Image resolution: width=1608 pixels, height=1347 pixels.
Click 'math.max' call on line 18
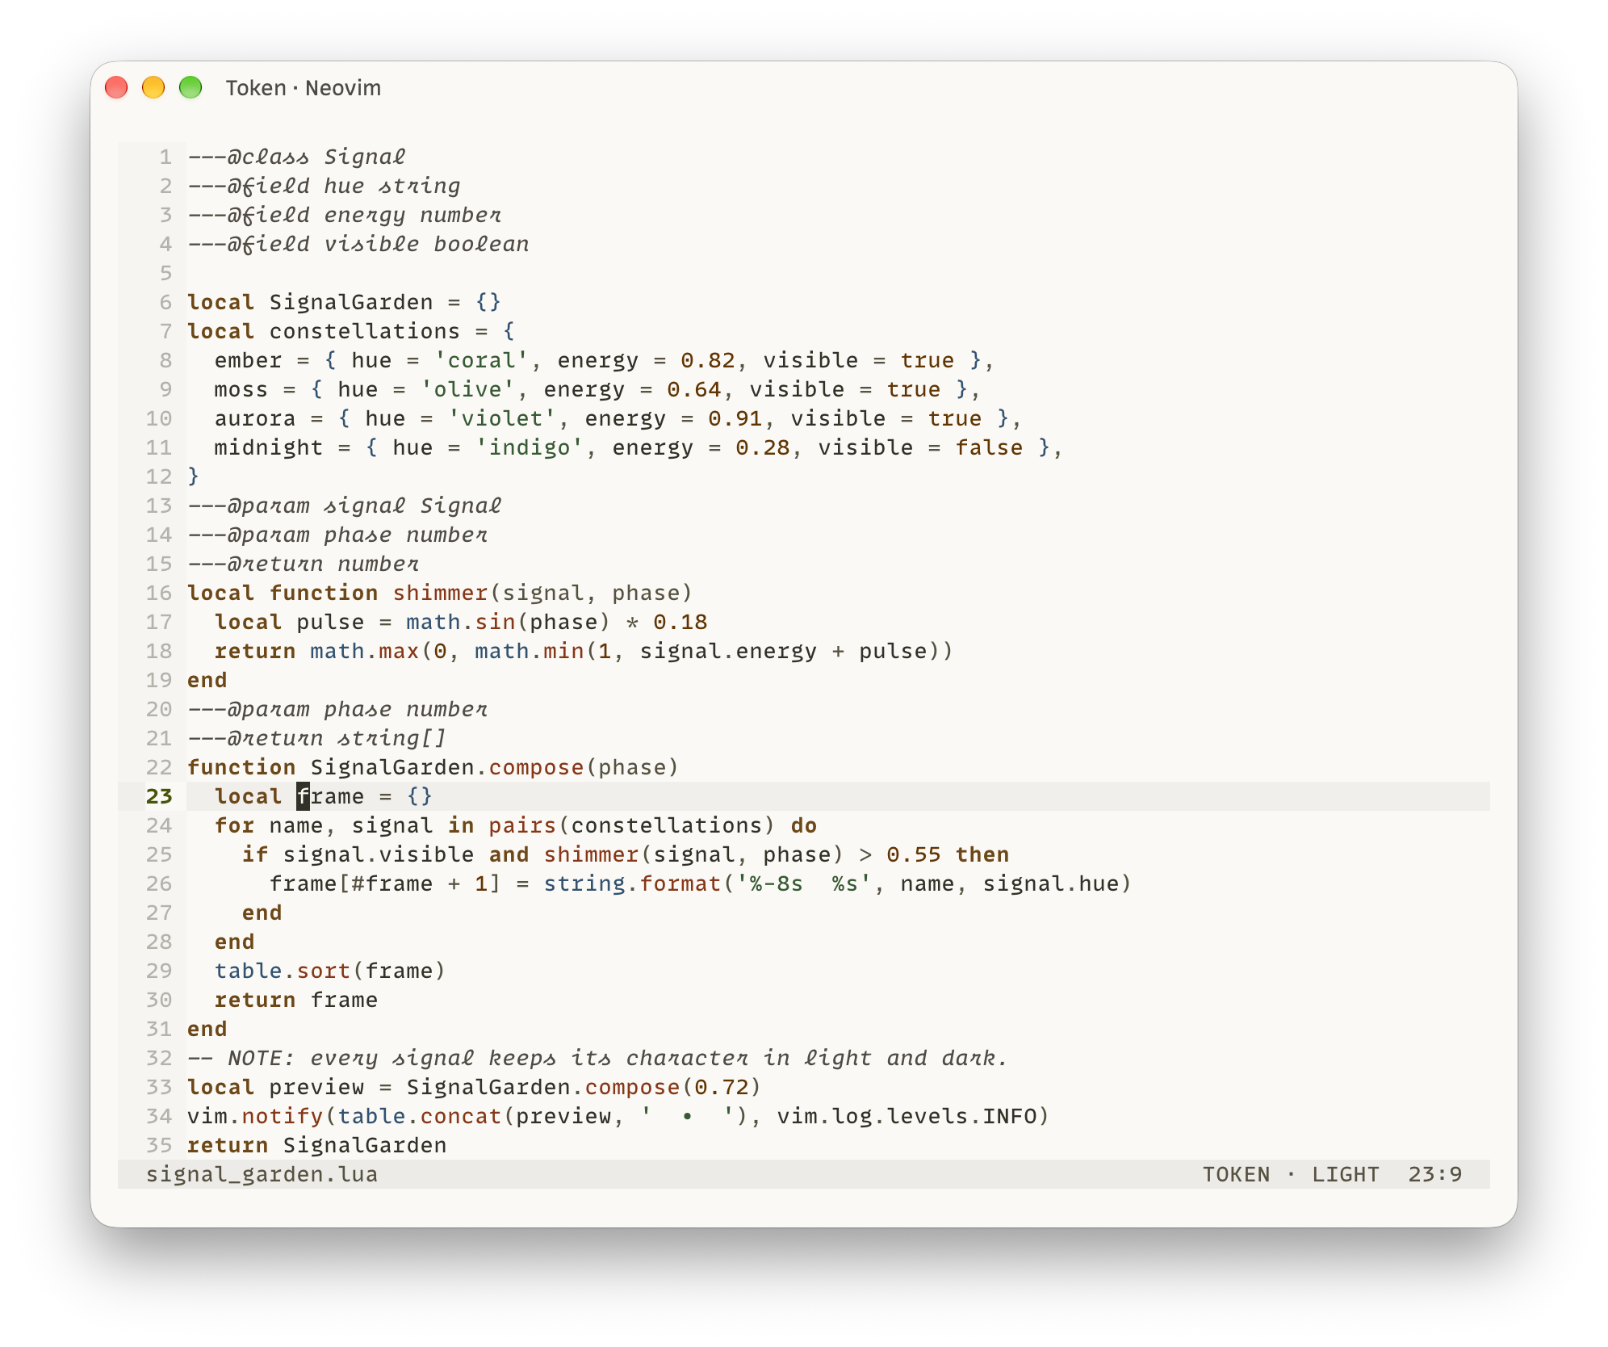[365, 651]
